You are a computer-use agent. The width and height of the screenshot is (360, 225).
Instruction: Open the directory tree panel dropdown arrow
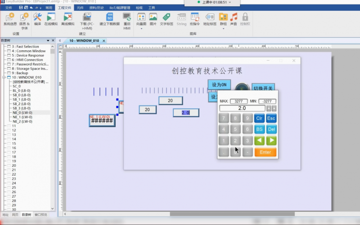48,40
